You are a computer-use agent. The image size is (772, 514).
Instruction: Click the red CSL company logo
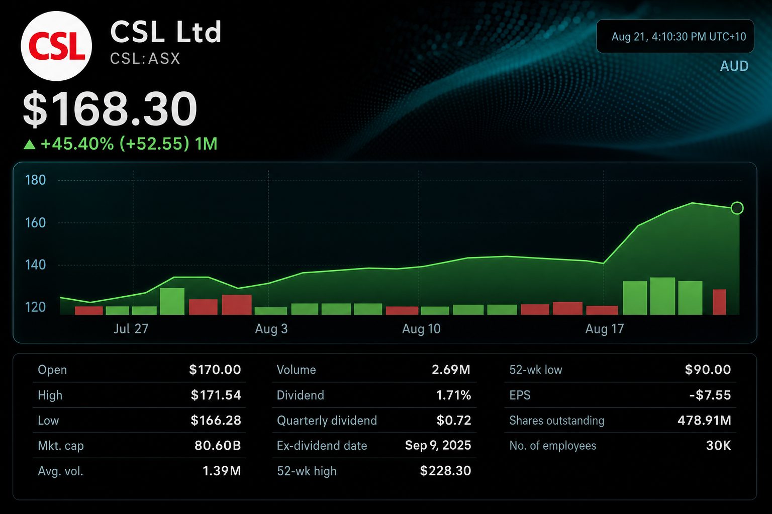(x=56, y=46)
